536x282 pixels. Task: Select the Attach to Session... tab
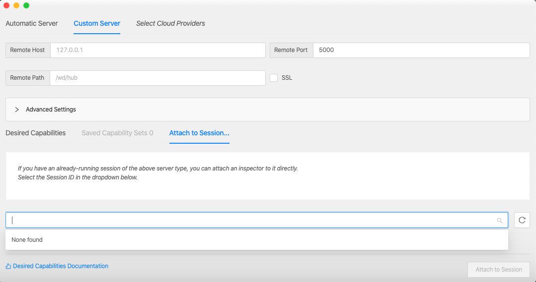click(x=199, y=133)
